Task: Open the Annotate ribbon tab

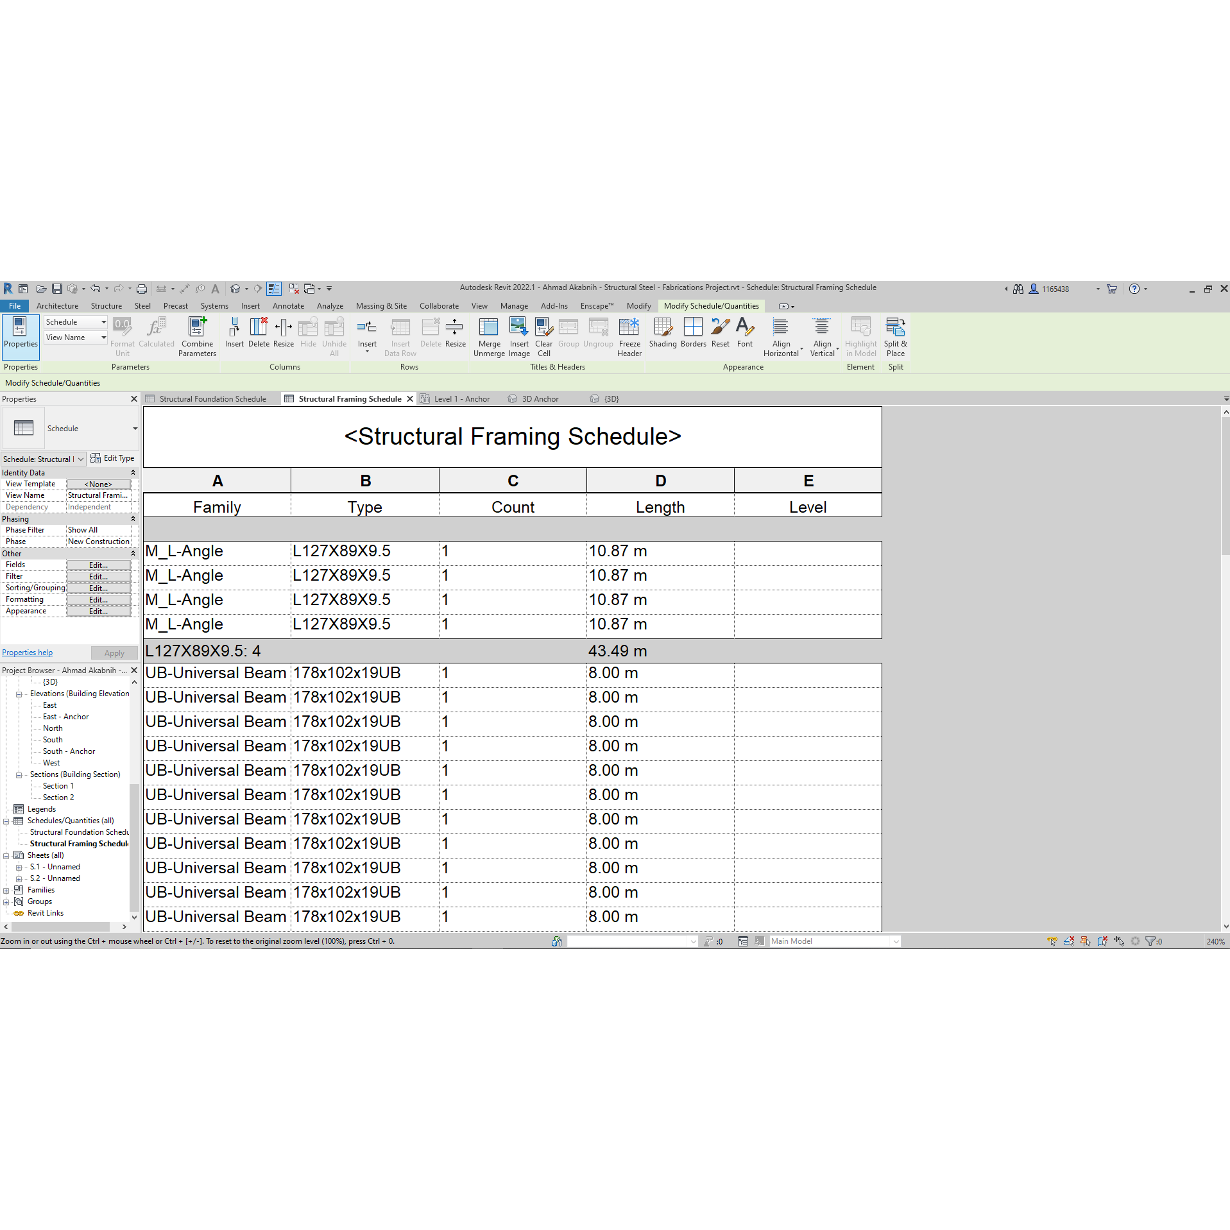Action: 287,306
